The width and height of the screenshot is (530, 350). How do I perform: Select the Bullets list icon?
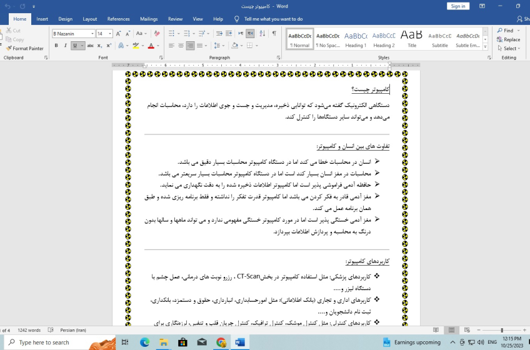(x=171, y=33)
